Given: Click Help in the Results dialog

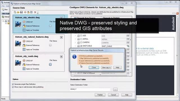Looking at the screenshot, I should 118,67.
